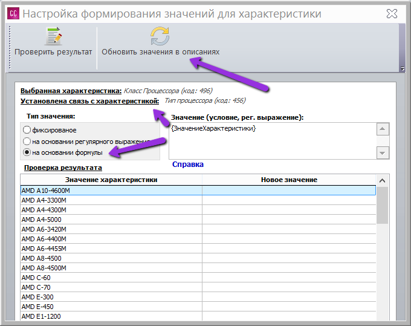The width and height of the screenshot is (411, 326).
Task: Click Установлена связь с характеристикой label
Action: [89, 101]
